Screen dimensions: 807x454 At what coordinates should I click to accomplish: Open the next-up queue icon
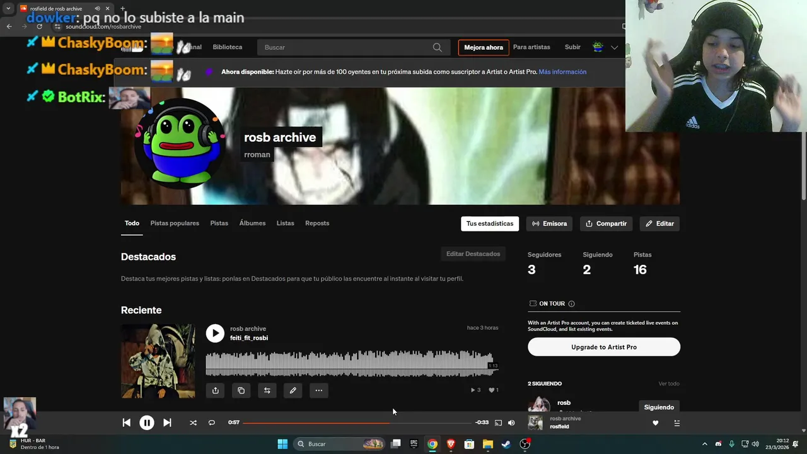click(676, 423)
